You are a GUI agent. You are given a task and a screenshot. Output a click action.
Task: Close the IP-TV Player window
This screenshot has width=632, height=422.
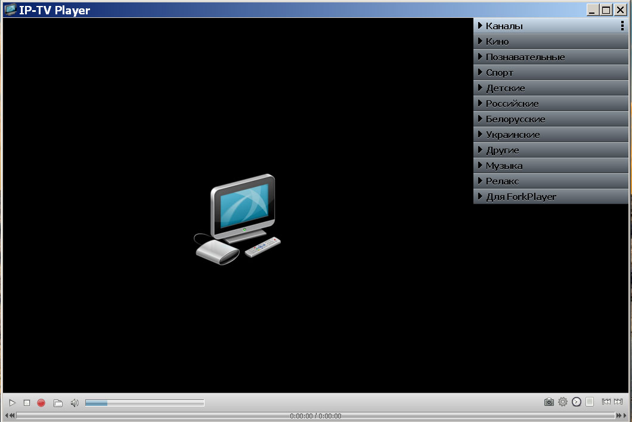[x=620, y=10]
